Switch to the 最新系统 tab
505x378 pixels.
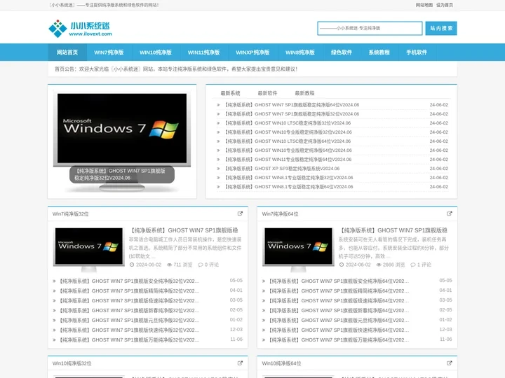click(x=230, y=93)
